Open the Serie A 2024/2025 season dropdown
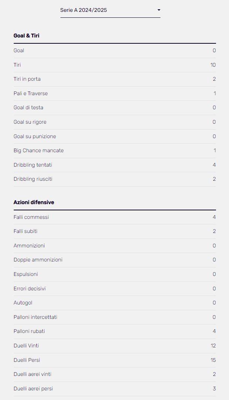229x400 pixels. (x=110, y=10)
